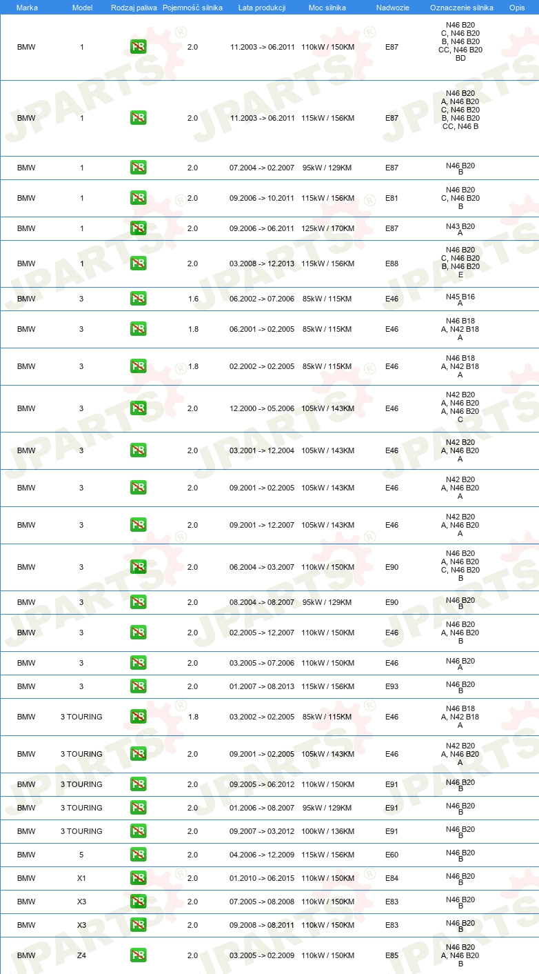Click the Pojemność silnika column header
Screen dimensions: 539x974
point(192,7)
